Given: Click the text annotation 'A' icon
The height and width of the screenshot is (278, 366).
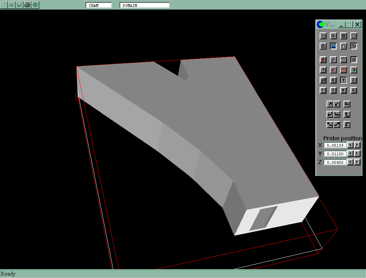Looking at the screenshot, I should coord(333,36).
